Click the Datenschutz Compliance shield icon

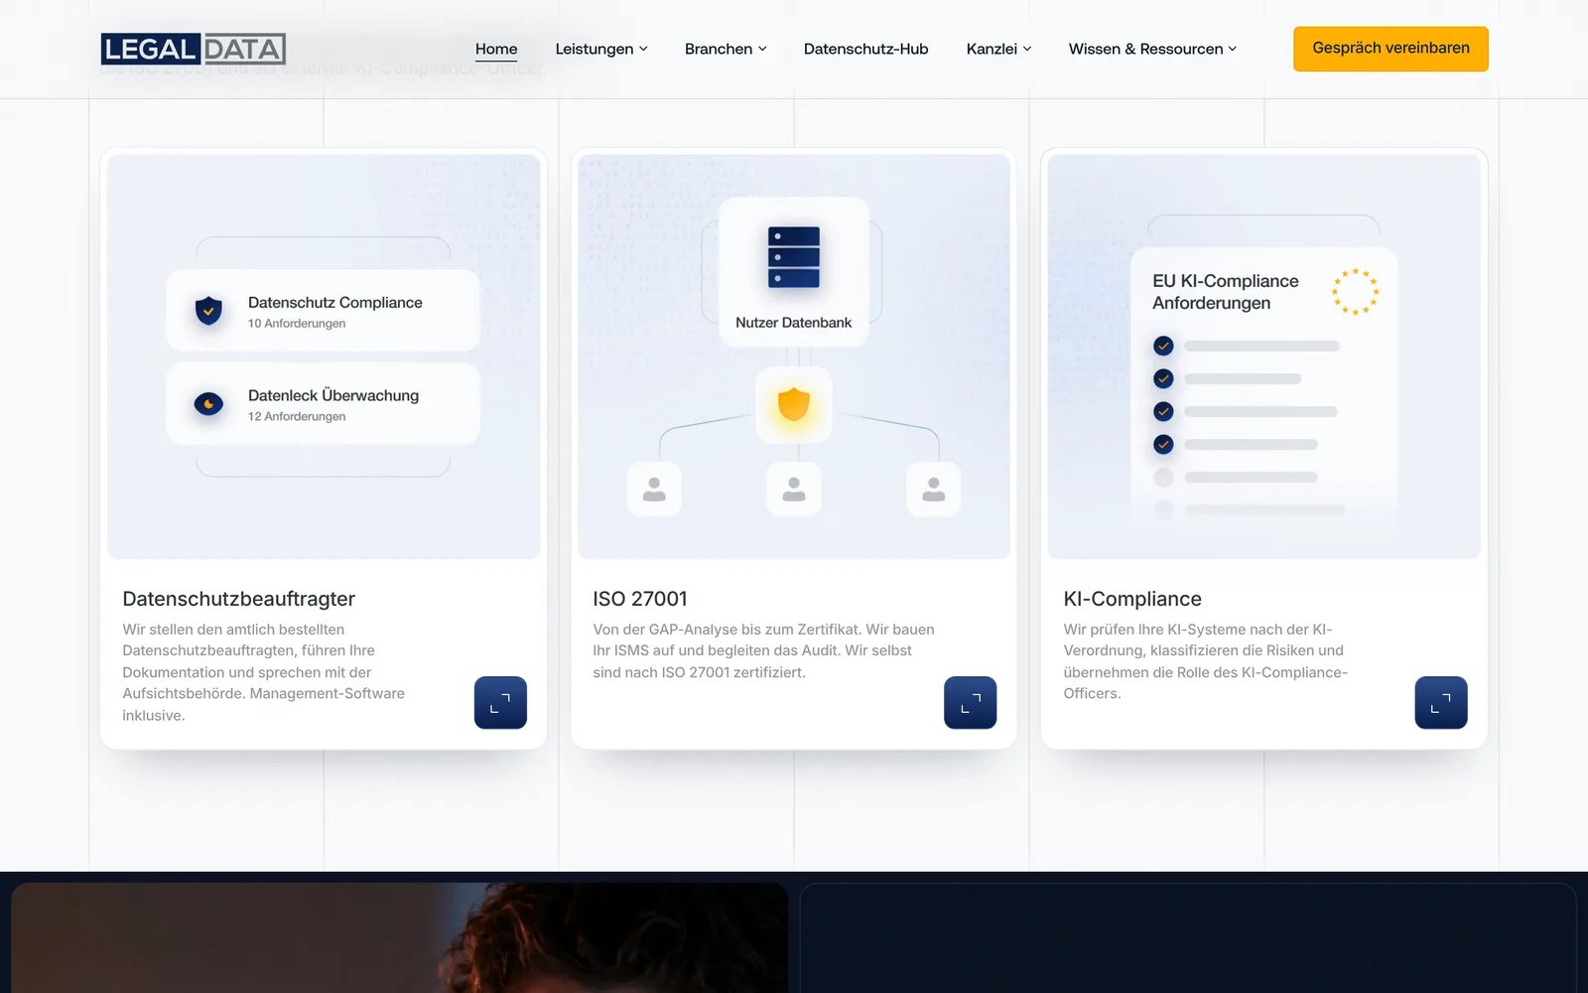point(208,311)
